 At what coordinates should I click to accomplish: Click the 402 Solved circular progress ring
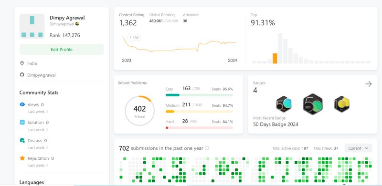click(139, 111)
